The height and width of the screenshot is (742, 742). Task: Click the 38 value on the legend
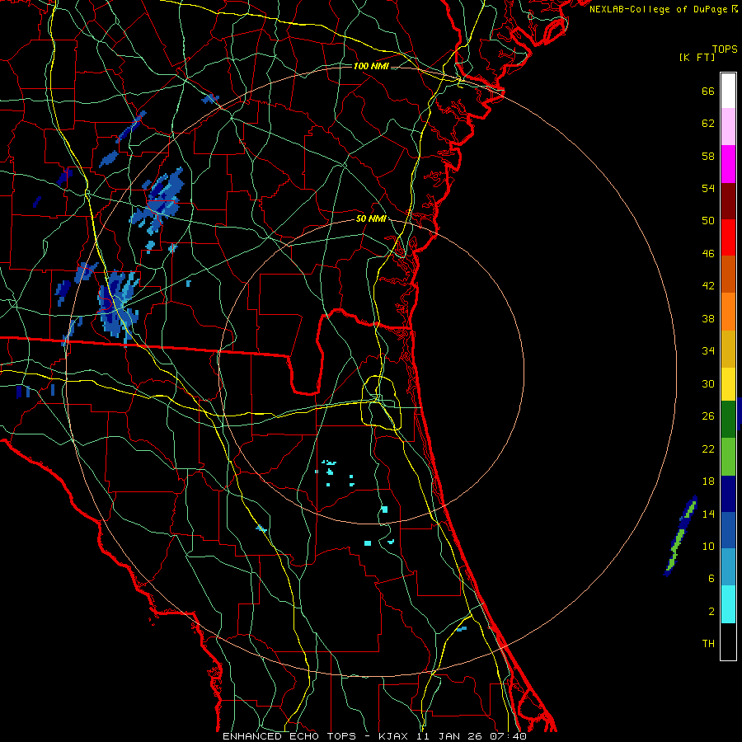708,318
